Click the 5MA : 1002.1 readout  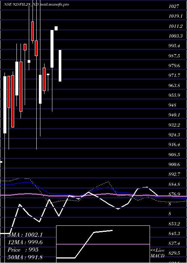25,235
